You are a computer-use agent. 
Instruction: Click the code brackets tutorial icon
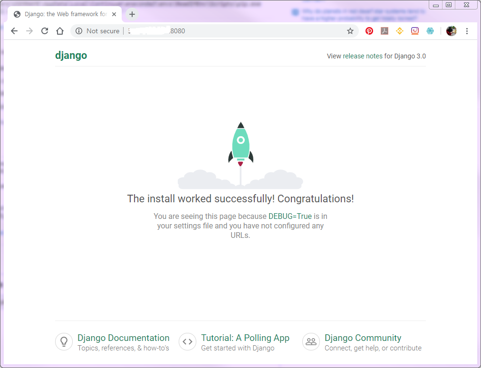coord(187,341)
